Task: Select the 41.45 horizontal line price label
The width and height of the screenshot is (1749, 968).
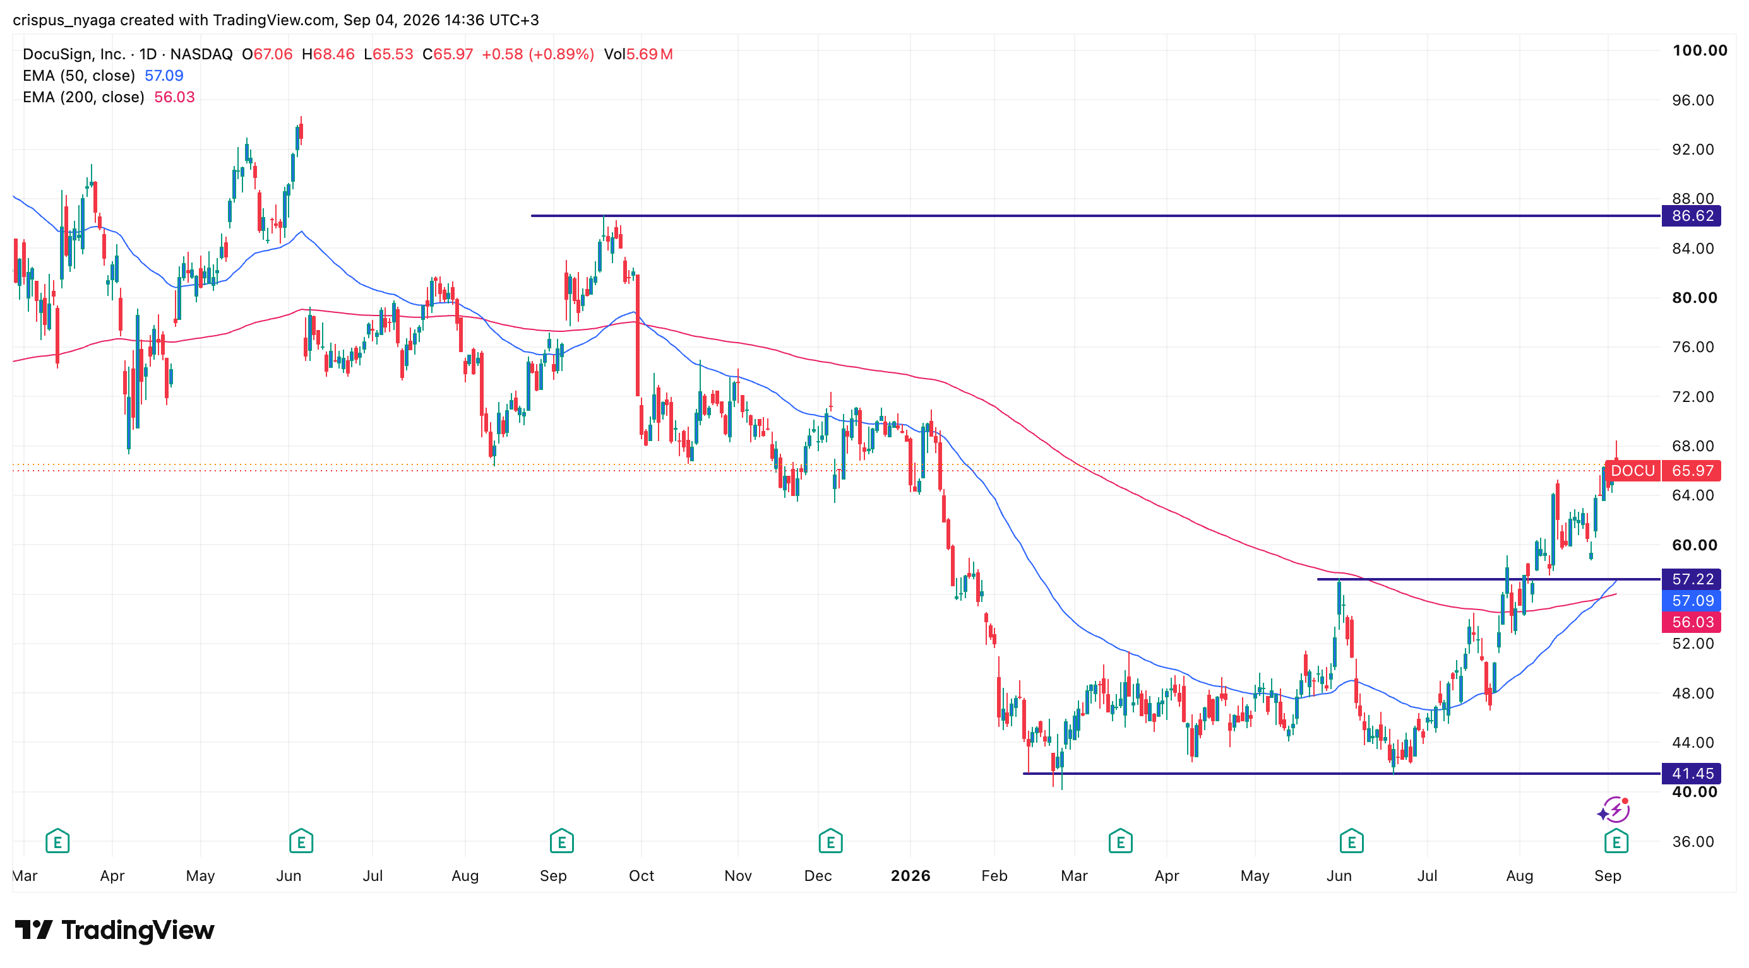Action: click(1692, 773)
